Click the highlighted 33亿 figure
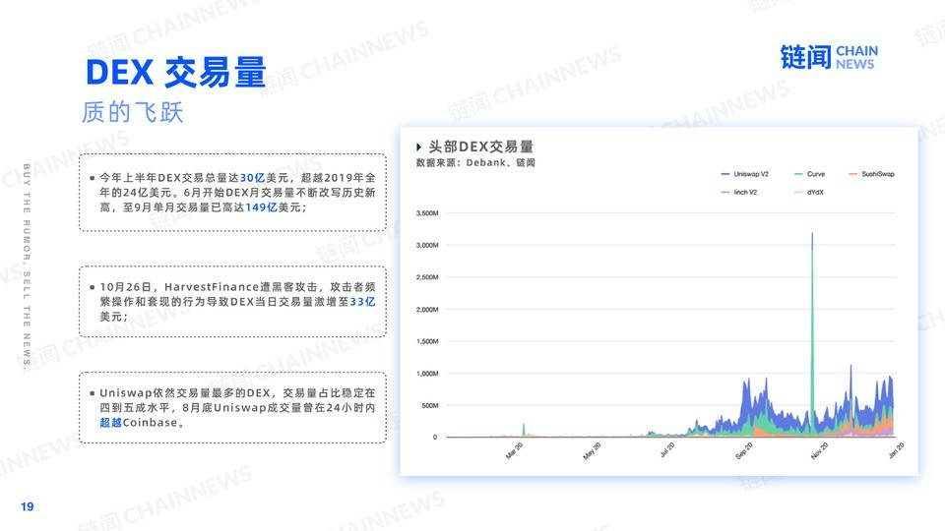This screenshot has height=531, width=945. 362,302
